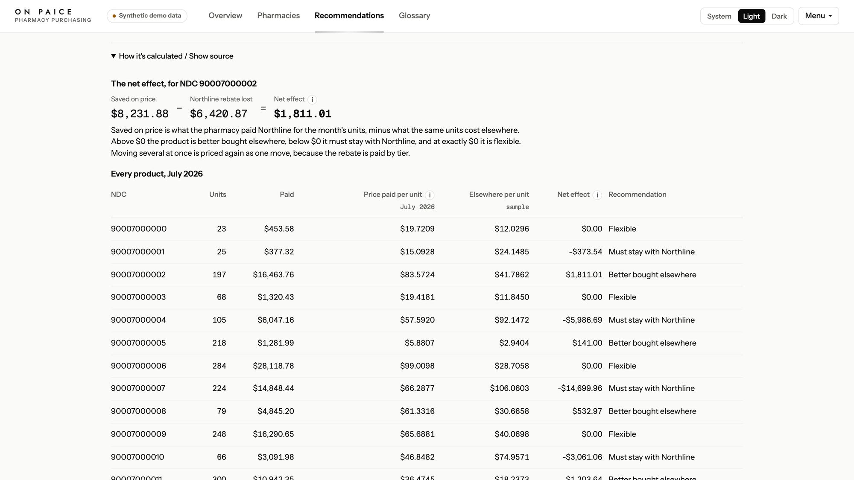Go to the Overview tab
The width and height of the screenshot is (854, 480).
[x=225, y=16]
